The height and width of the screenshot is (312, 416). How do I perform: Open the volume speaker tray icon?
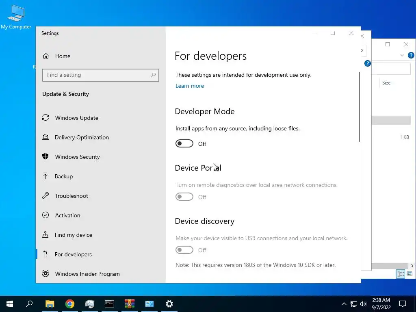(363, 304)
